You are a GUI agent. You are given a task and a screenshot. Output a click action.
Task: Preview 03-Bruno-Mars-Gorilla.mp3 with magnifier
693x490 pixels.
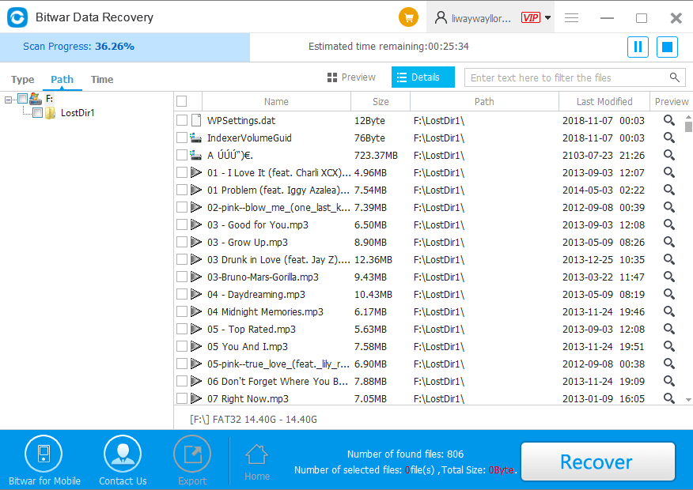click(669, 277)
